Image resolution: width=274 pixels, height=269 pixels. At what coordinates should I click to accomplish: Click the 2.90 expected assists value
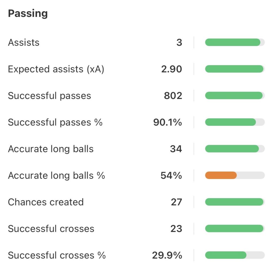pos(172,69)
